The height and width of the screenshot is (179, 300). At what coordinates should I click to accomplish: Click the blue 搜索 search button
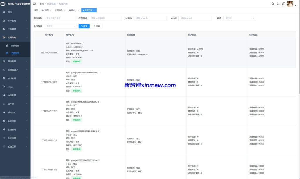coord(84,26)
